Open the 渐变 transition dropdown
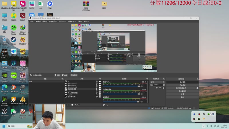 click(x=157, y=82)
